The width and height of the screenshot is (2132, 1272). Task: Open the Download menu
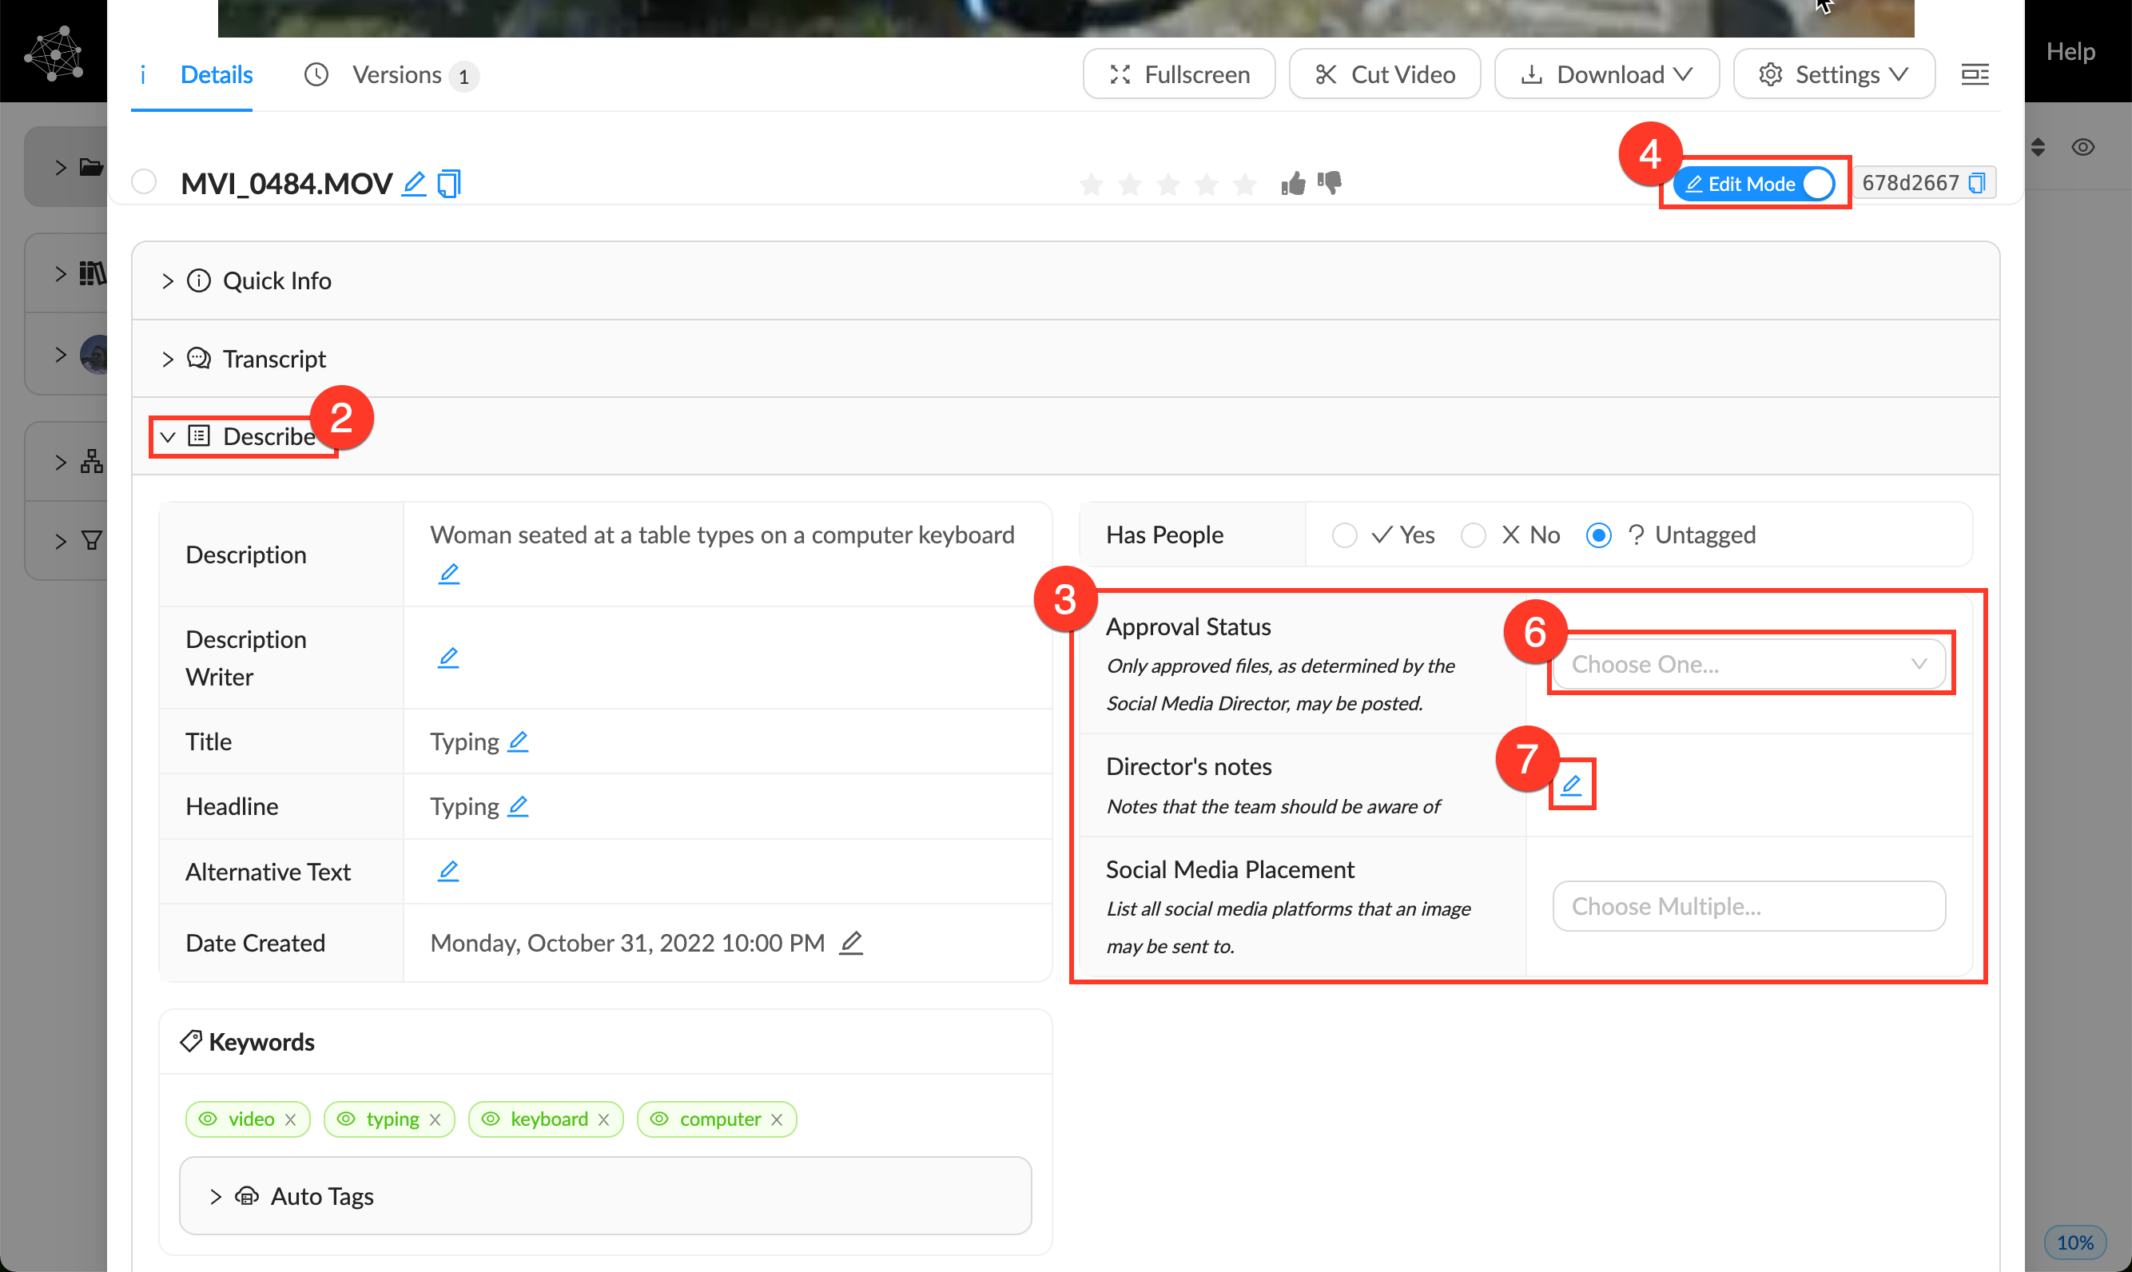point(1606,74)
